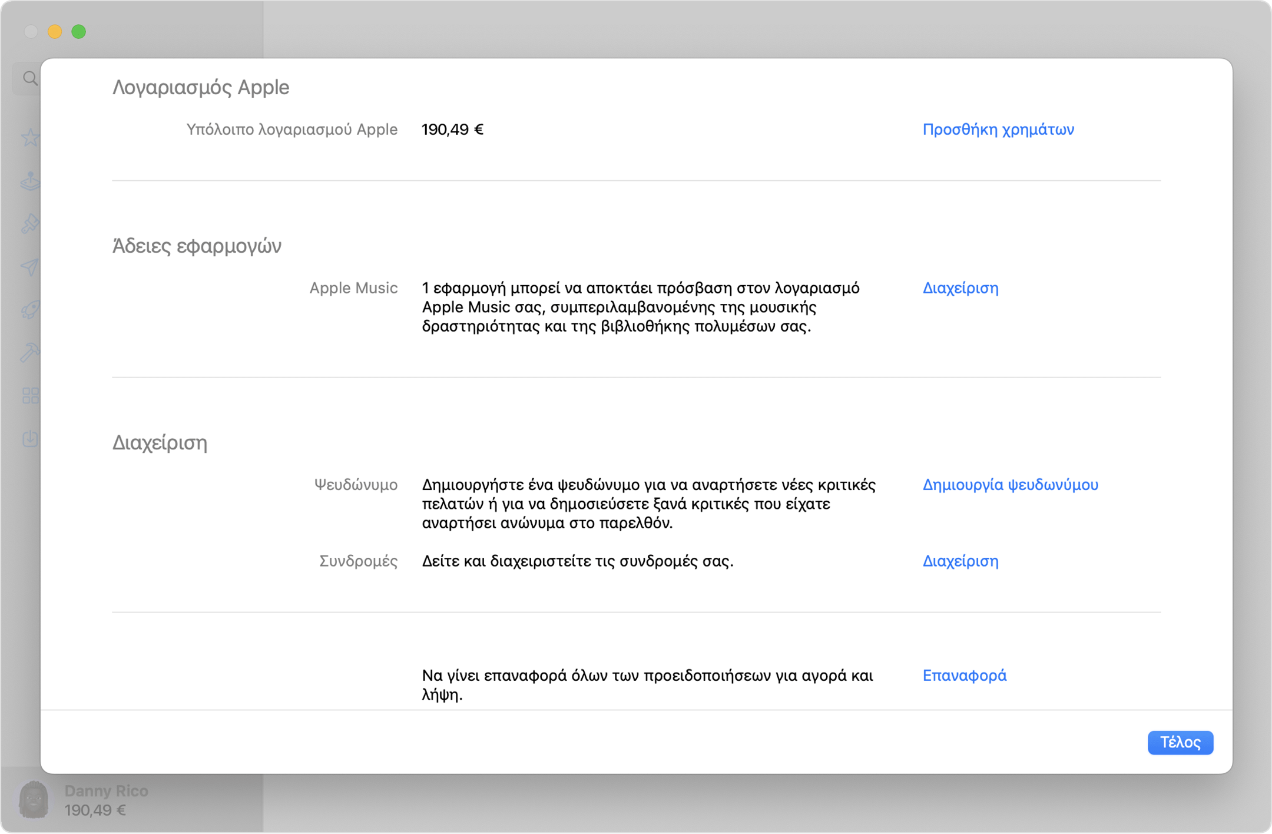Open the Updates download icon in sidebar

pyautogui.click(x=30, y=438)
